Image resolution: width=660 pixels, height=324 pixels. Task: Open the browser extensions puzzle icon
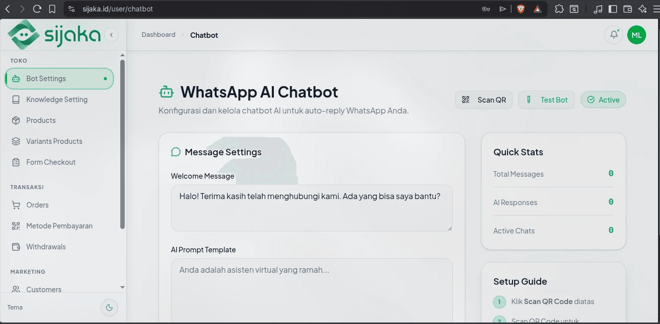click(559, 9)
